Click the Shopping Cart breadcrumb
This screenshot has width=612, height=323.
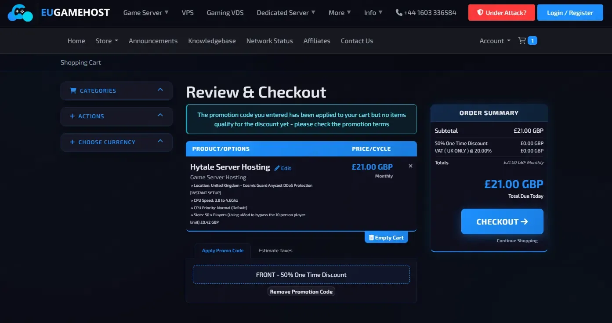[81, 62]
